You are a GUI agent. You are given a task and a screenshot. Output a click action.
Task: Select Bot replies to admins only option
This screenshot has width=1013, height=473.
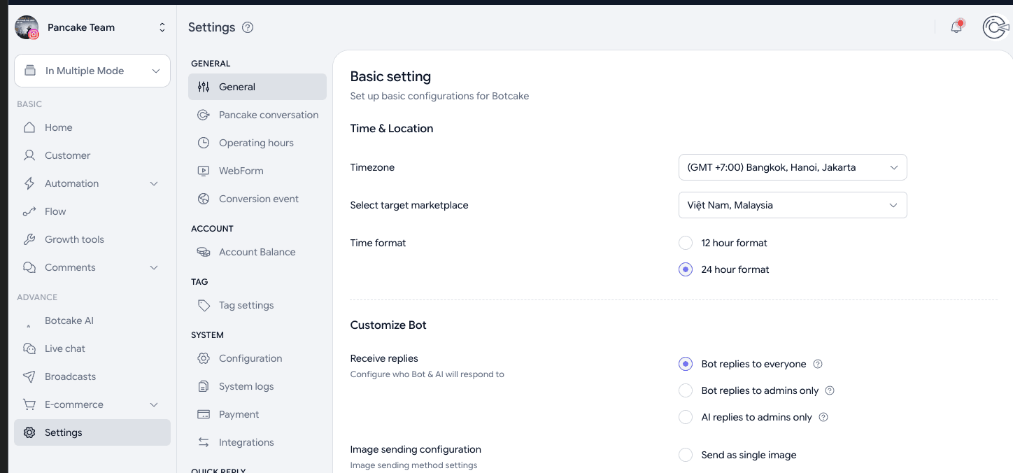(686, 390)
